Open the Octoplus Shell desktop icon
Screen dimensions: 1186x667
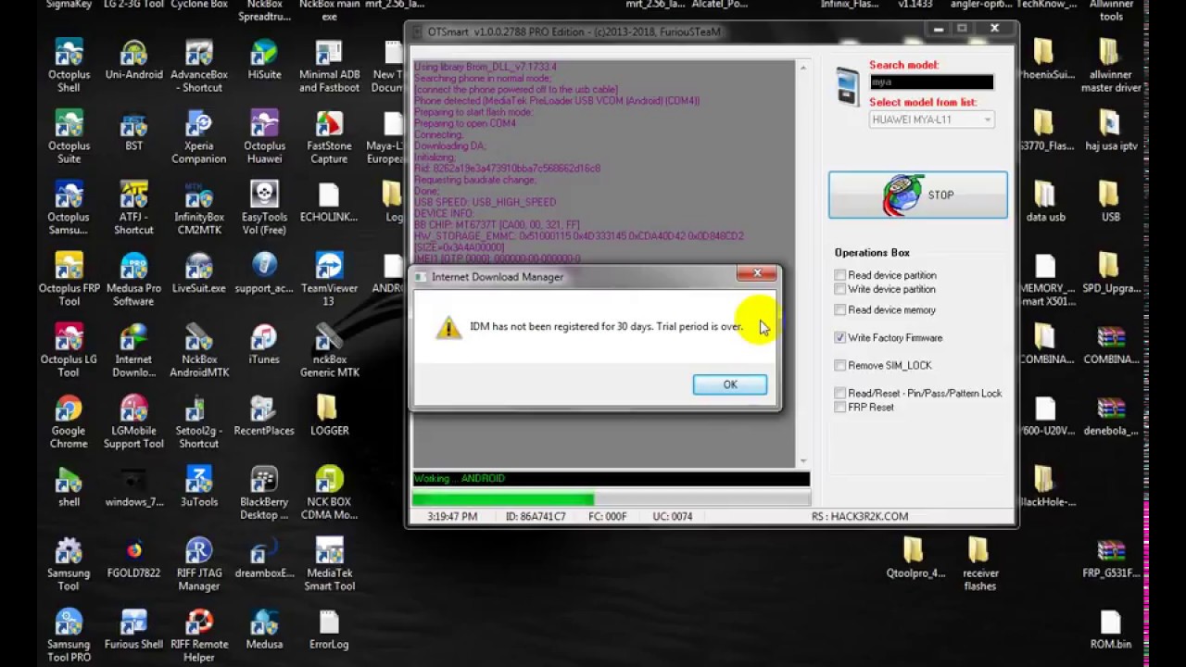(x=69, y=65)
